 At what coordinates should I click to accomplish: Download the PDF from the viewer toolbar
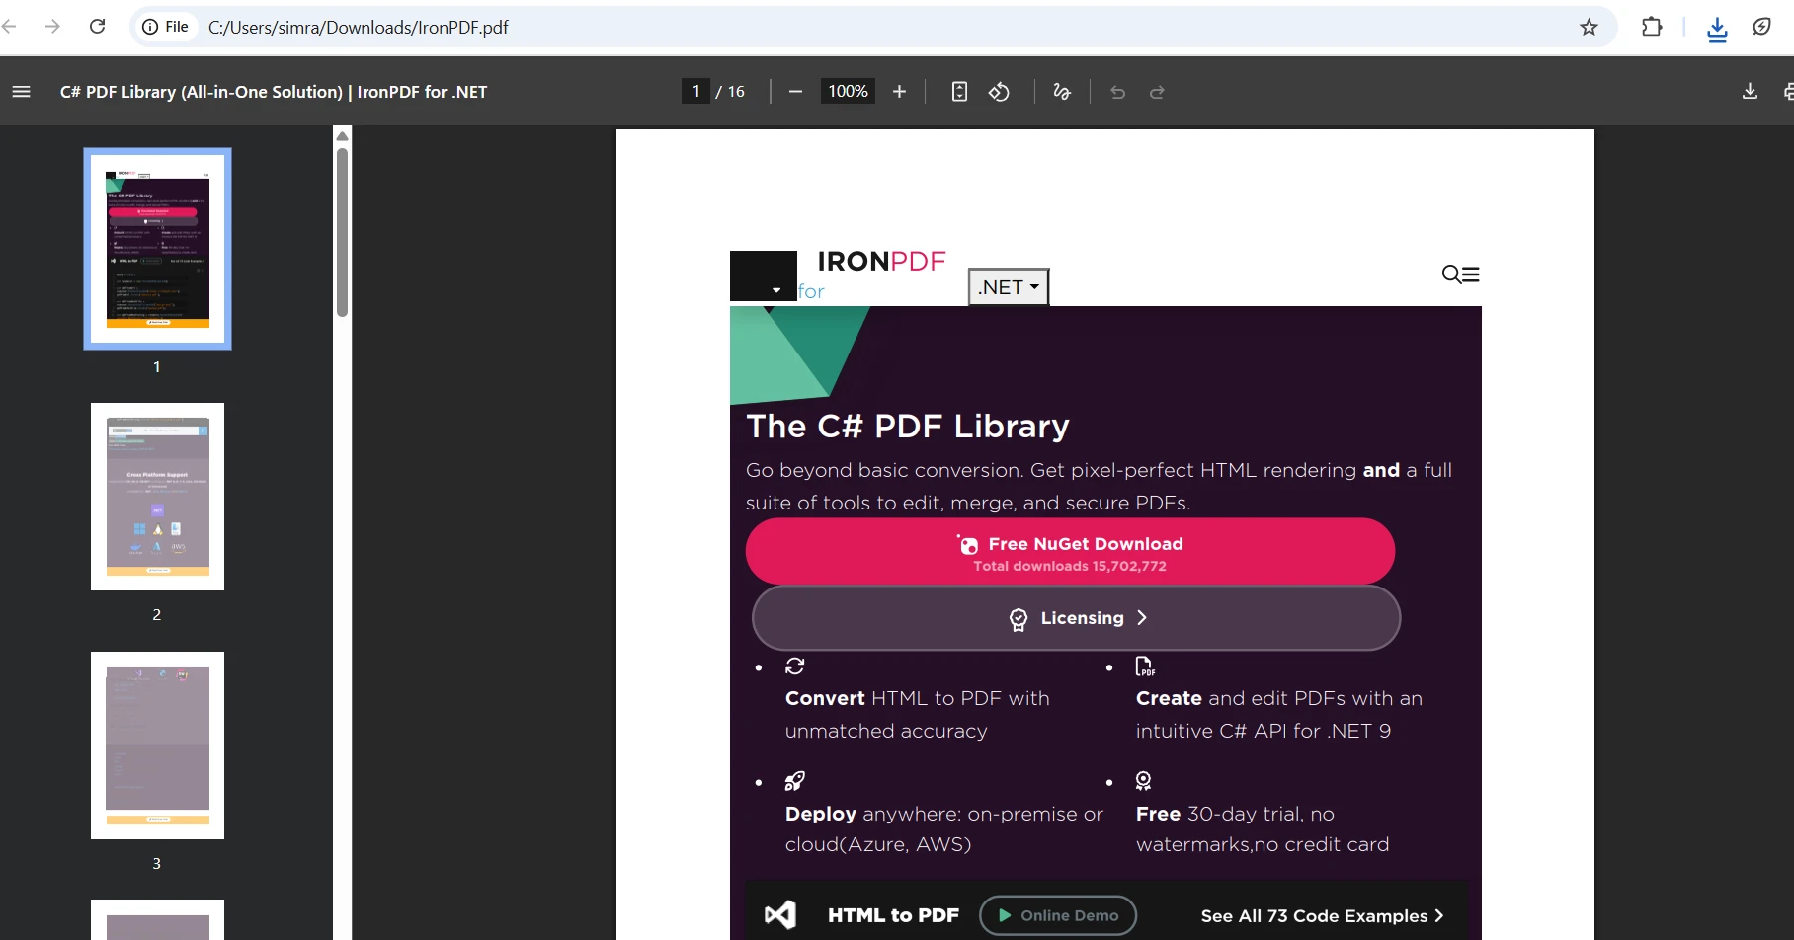pyautogui.click(x=1749, y=91)
